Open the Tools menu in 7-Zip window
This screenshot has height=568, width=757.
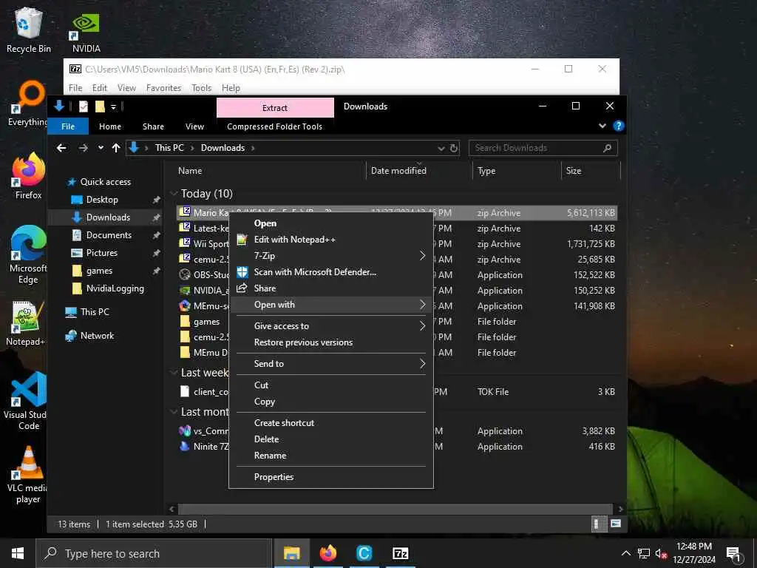point(201,88)
